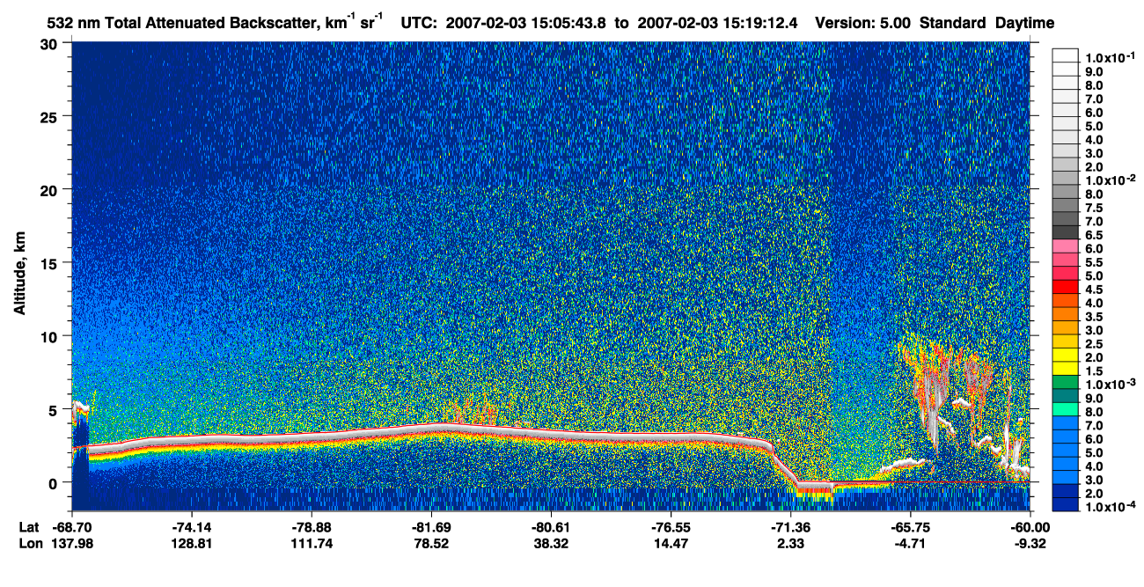This screenshot has width=1144, height=587.
Task: Click the latitude value "-76.55"
Action: click(671, 527)
